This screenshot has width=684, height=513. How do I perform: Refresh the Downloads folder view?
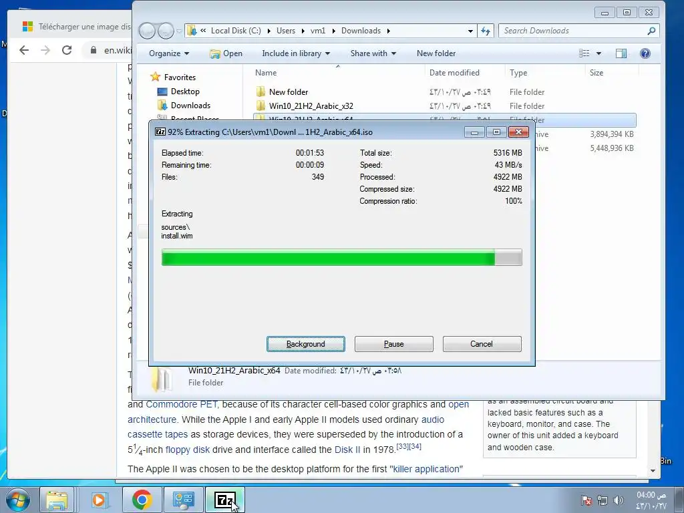coord(486,31)
